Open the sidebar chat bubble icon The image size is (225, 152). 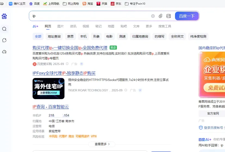(x=4, y=40)
